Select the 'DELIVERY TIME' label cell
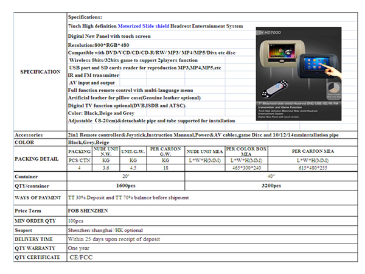This screenshot has width=365, height=274. pos(40,239)
